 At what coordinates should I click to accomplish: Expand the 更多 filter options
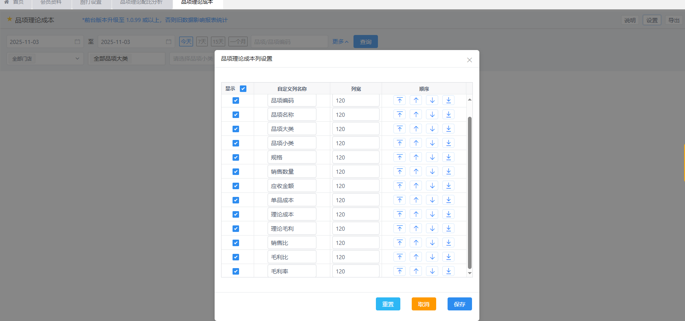pyautogui.click(x=340, y=41)
